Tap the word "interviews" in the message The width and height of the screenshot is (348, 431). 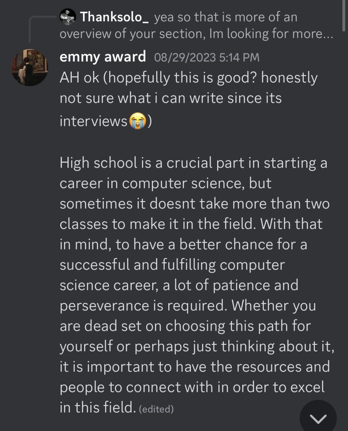(x=93, y=121)
